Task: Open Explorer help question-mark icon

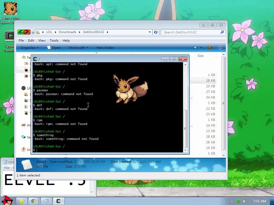Action: coord(220,48)
